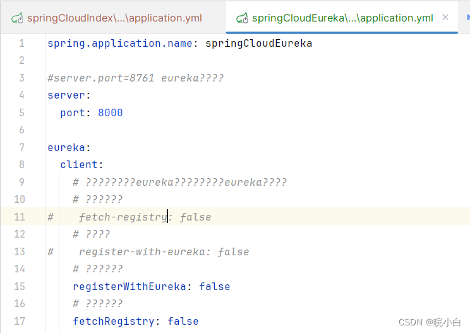Screen dimensions: 470x333
Task: Click line number 11 in the gutter
Action: 20,217
